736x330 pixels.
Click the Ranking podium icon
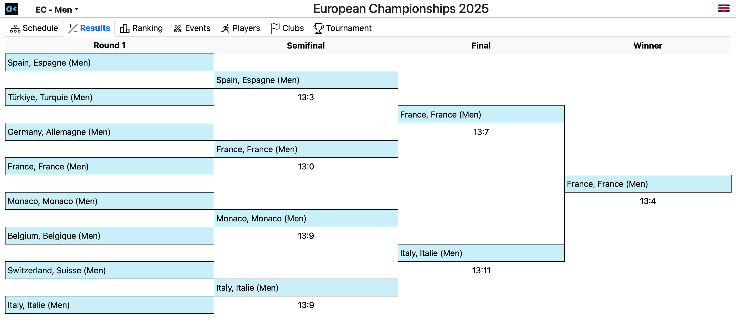[x=124, y=28]
